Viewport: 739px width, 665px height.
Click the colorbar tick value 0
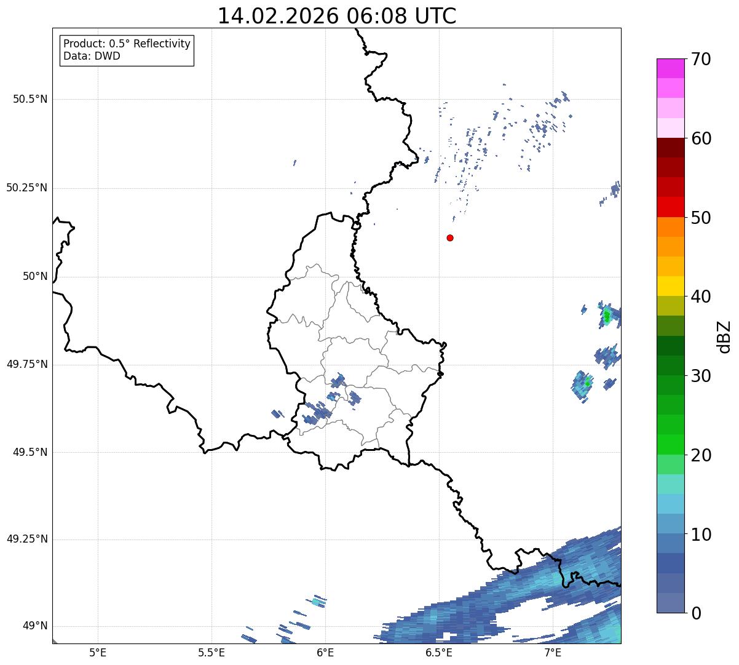tap(695, 613)
